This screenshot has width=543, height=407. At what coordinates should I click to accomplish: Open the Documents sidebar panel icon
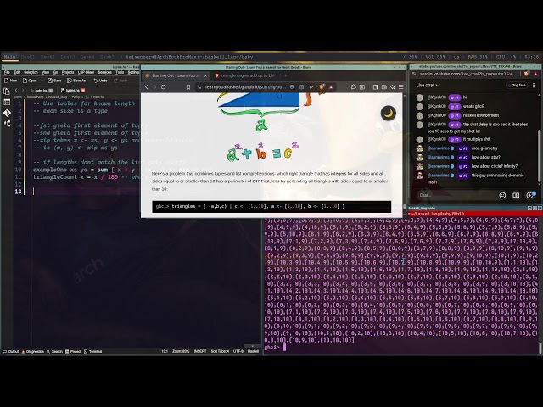(x=7, y=92)
